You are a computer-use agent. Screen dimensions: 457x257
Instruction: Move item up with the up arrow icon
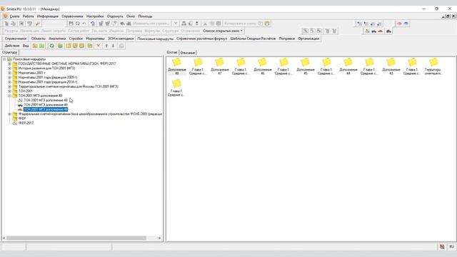[106, 46]
